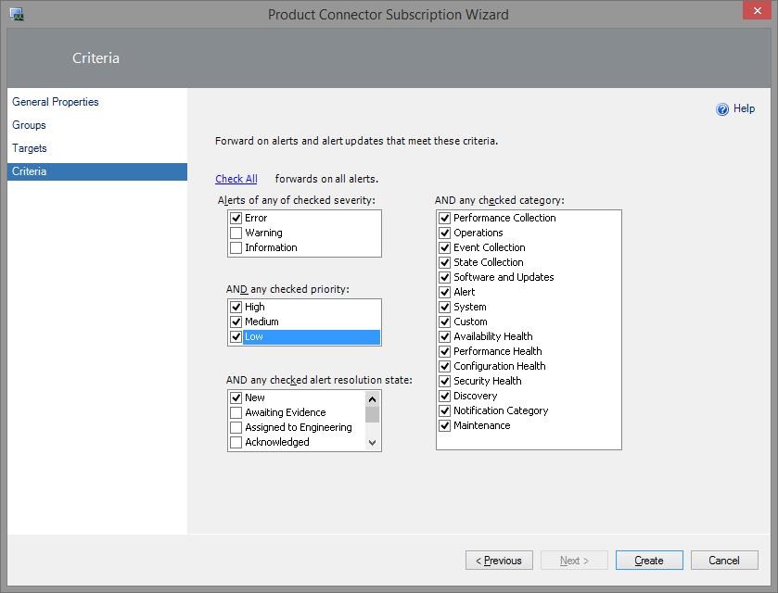
Task: Enable the Warning severity checkbox
Action: (x=236, y=233)
